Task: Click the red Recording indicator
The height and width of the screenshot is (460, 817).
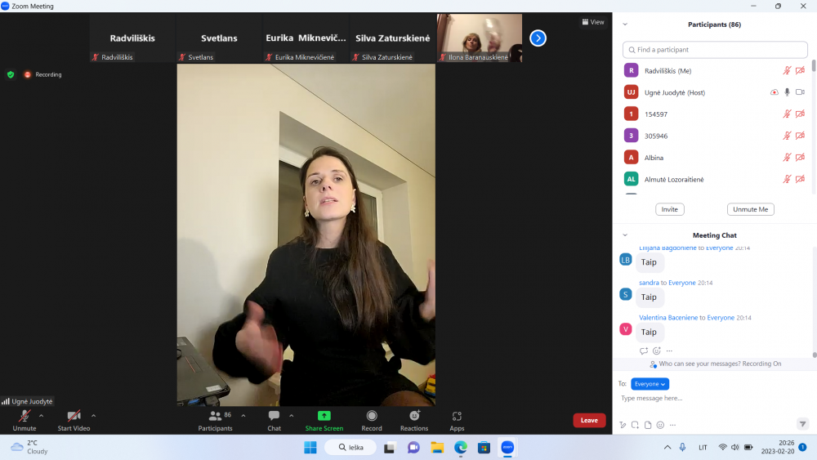Action: point(42,74)
